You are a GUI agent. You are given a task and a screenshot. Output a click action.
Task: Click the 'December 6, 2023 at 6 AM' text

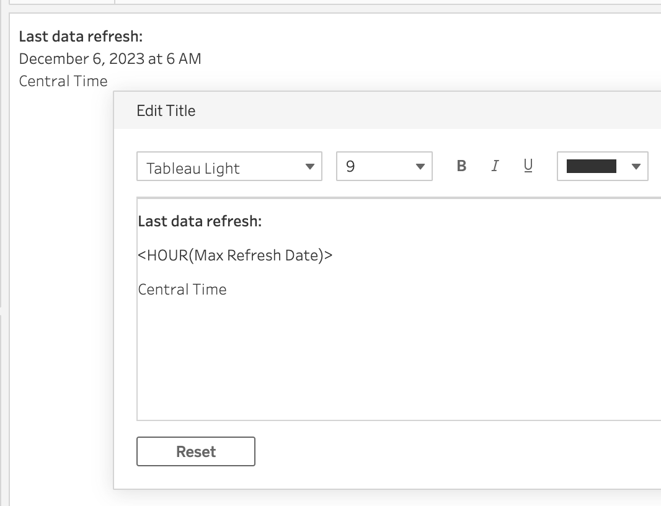coord(110,59)
